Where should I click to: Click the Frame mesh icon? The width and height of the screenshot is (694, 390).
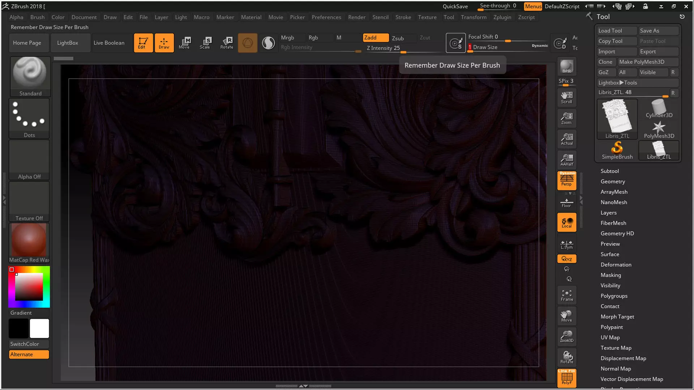click(x=566, y=295)
